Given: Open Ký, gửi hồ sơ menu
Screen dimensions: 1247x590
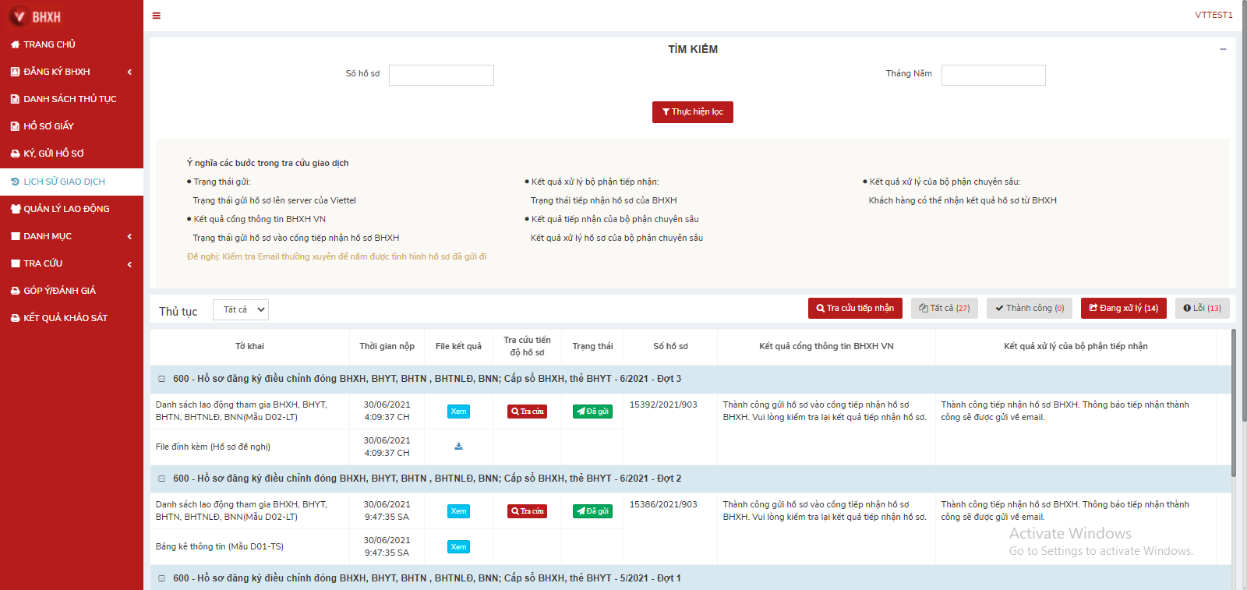Looking at the screenshot, I should coord(72,154).
